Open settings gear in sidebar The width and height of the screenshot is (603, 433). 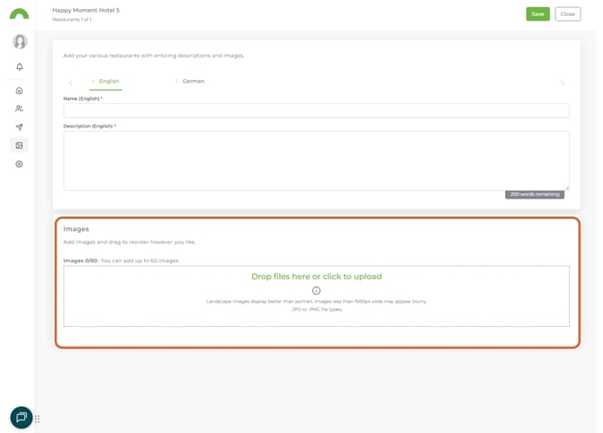[19, 164]
